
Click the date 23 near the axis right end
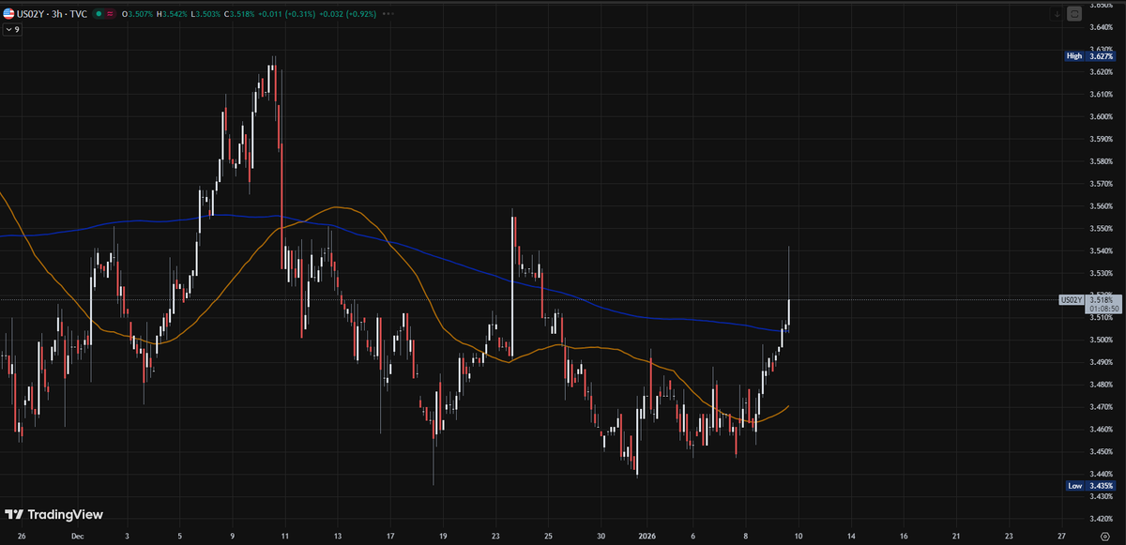(x=1008, y=537)
